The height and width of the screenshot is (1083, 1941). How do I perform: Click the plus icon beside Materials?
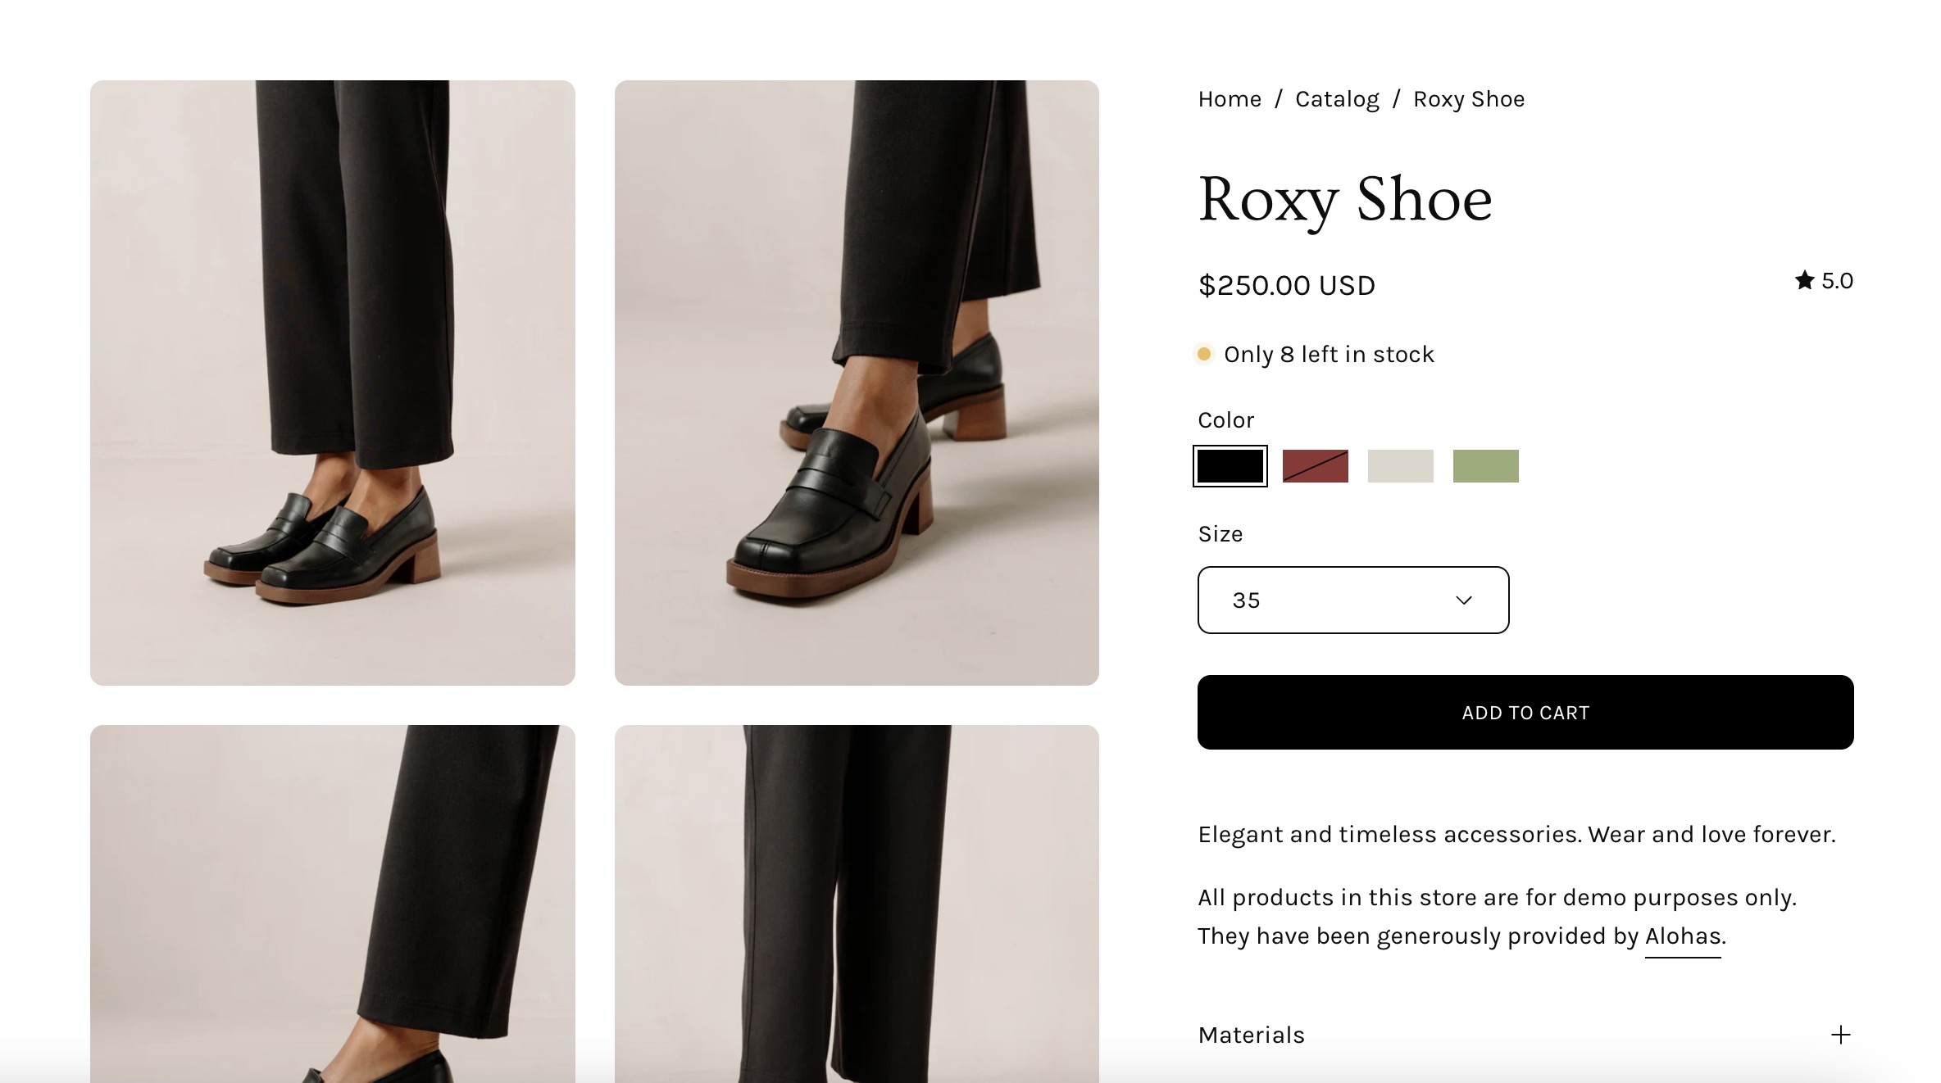pos(1840,1035)
